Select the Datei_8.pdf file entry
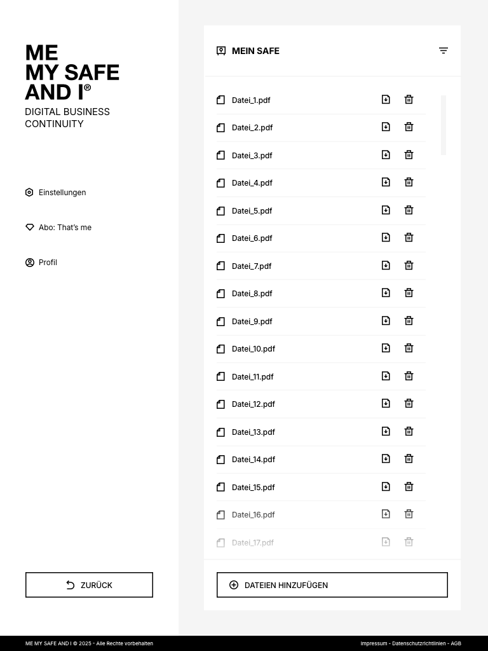 tap(252, 293)
